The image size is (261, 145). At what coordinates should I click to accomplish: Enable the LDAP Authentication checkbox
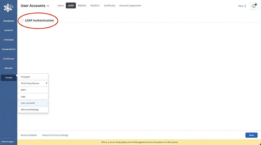click(22, 20)
